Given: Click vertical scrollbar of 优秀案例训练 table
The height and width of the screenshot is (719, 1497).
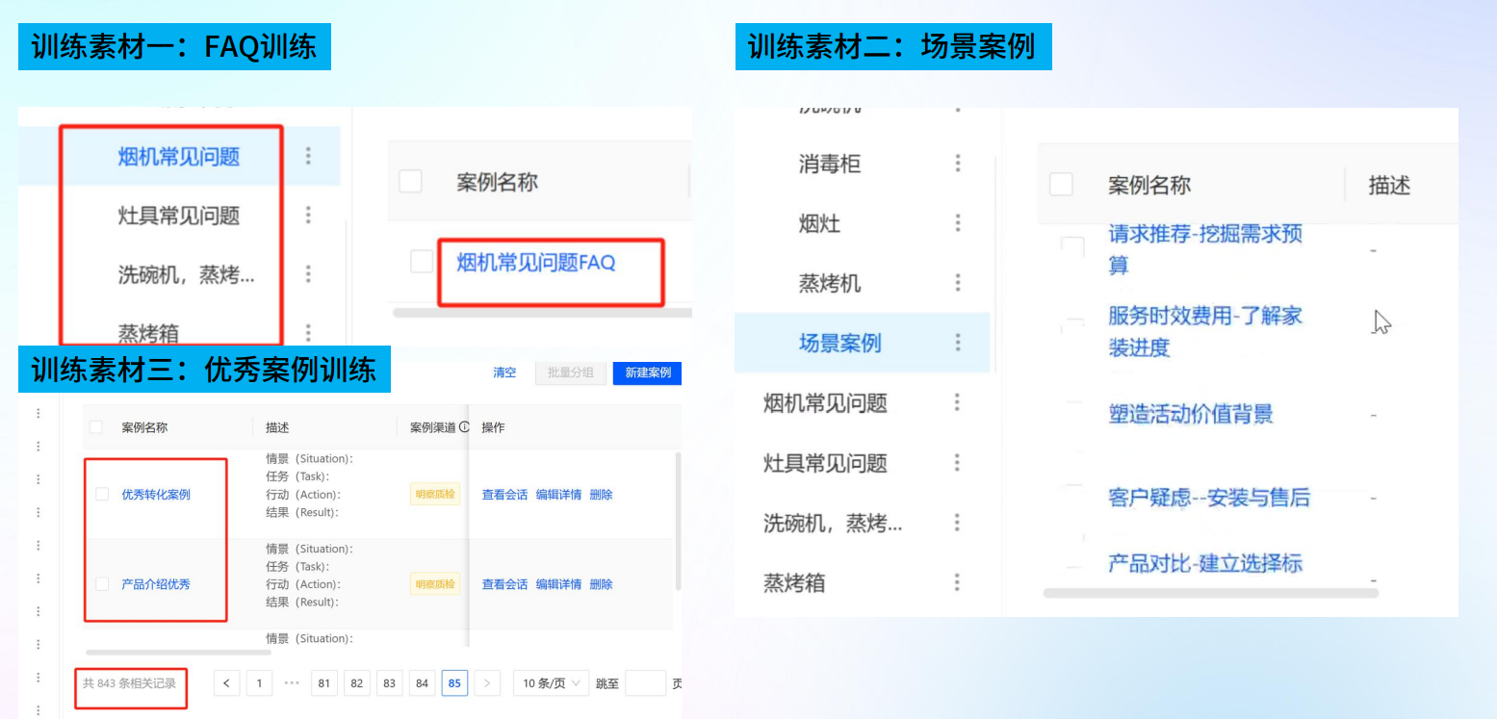Looking at the screenshot, I should click(x=679, y=521).
